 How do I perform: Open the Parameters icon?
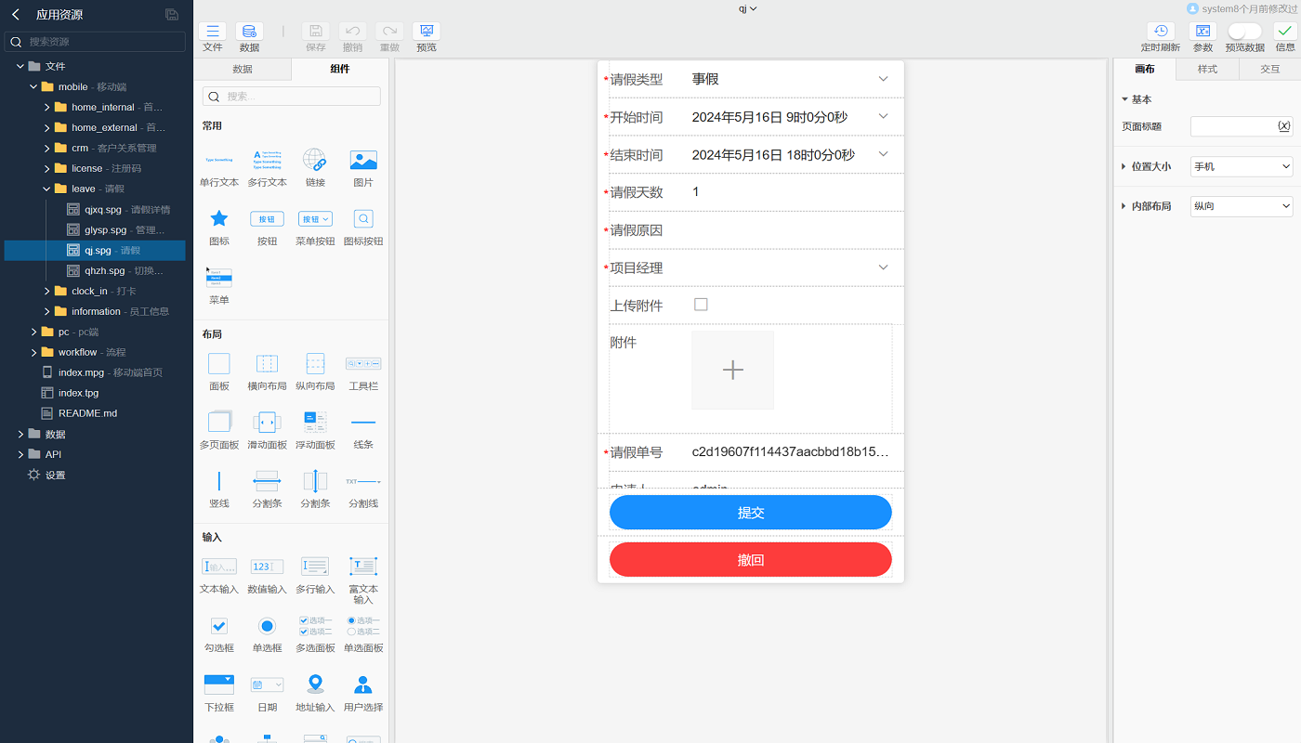1202,32
